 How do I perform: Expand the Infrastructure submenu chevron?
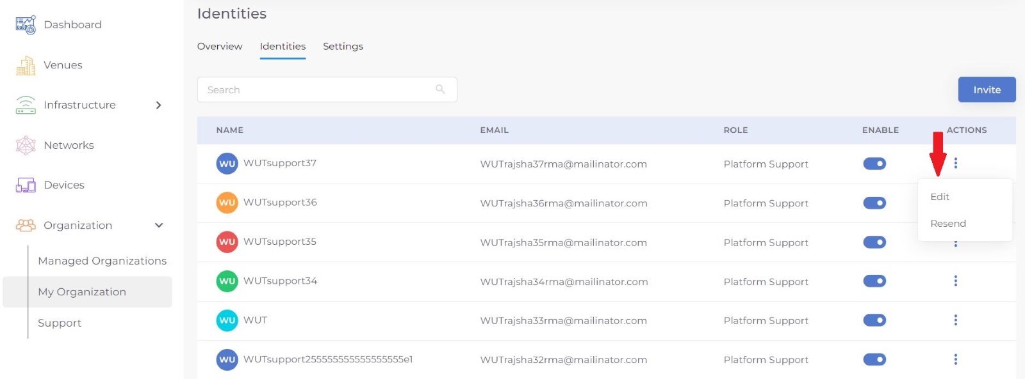coord(159,105)
